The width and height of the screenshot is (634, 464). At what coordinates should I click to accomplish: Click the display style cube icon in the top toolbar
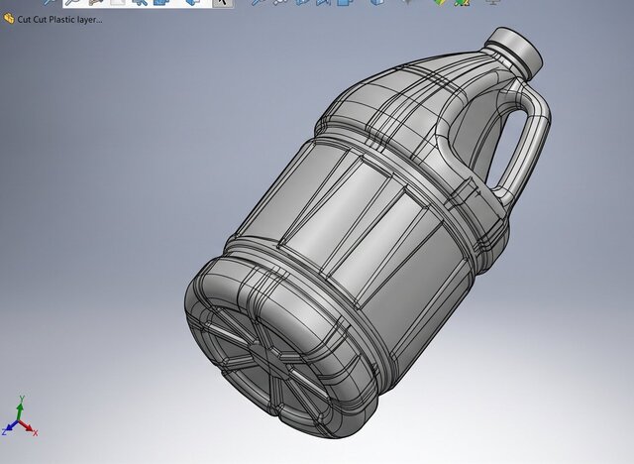(x=376, y=2)
